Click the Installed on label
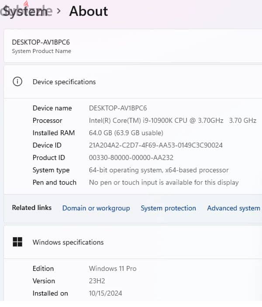The height and width of the screenshot is (307, 262). pyautogui.click(x=50, y=293)
